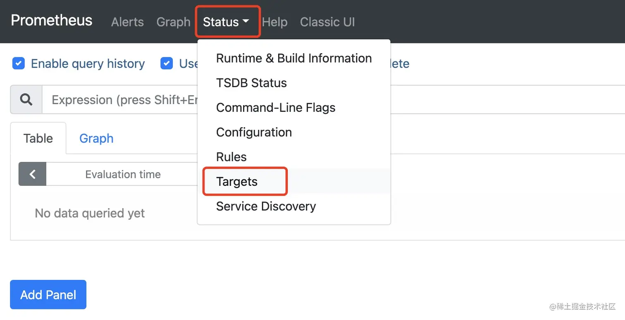Click the magnifier search icon

[26, 100]
